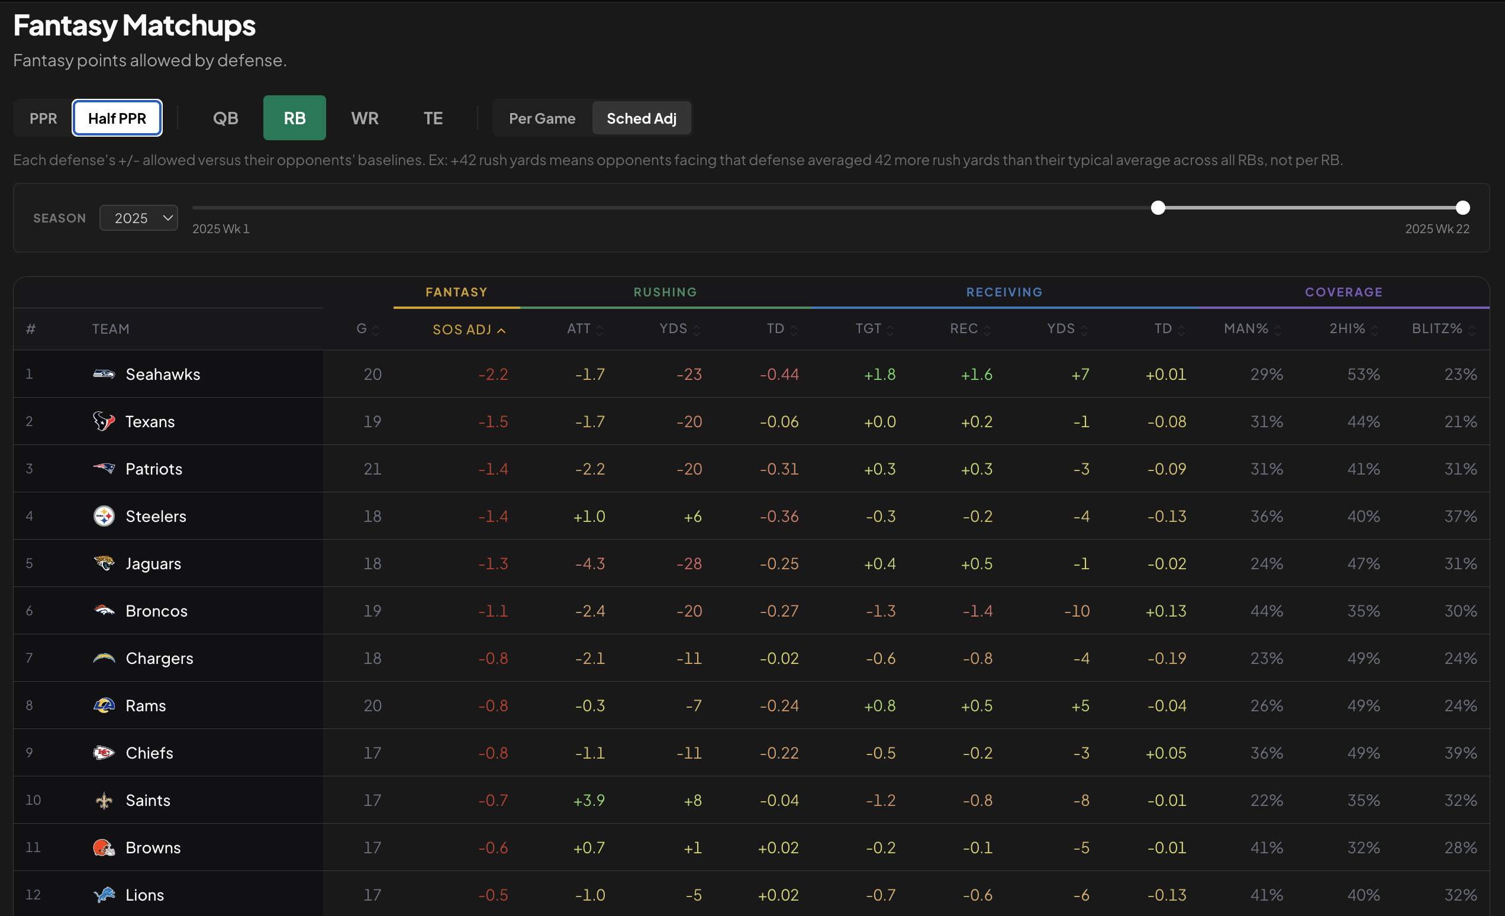Sort by MAN% column

pos(1253,329)
